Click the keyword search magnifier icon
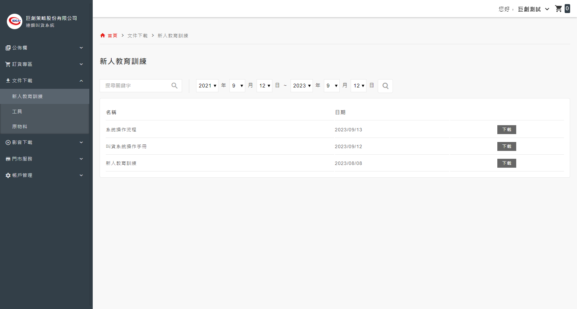 tap(174, 86)
